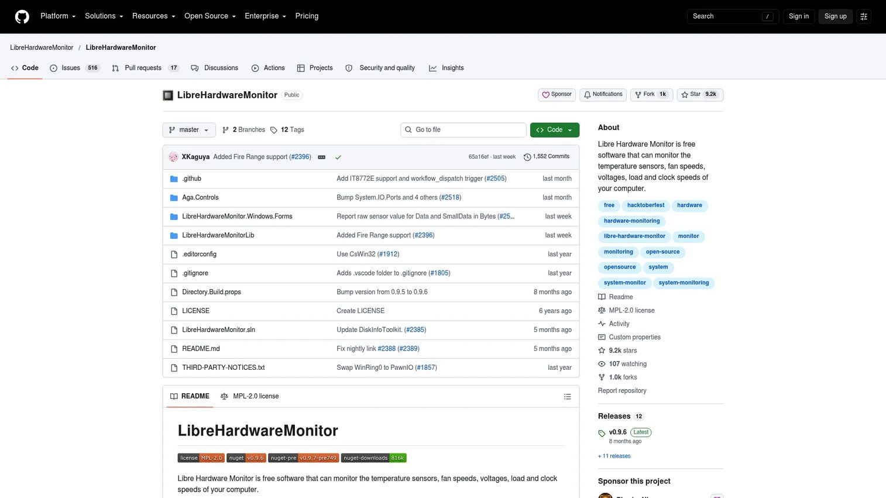Viewport: 886px width, 498px height.
Task: Open the 12 Tags link
Action: tap(287, 130)
